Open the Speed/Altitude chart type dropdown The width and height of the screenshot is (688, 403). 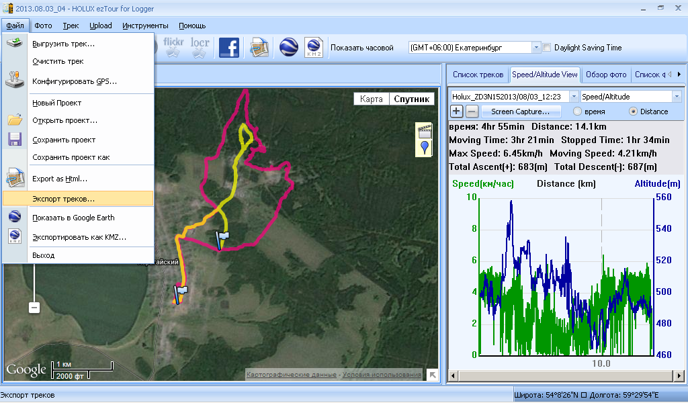[676, 97]
